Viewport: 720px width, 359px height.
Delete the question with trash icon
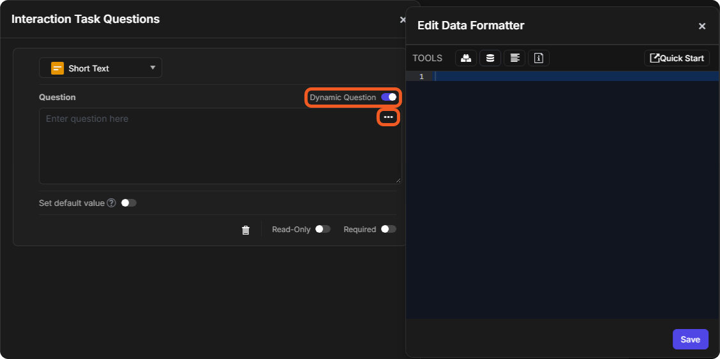pyautogui.click(x=246, y=230)
